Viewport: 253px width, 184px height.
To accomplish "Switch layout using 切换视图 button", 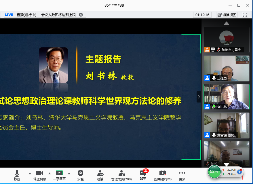I will point(227,15).
